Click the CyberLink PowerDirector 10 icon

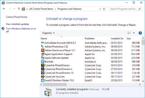tap(43, 73)
